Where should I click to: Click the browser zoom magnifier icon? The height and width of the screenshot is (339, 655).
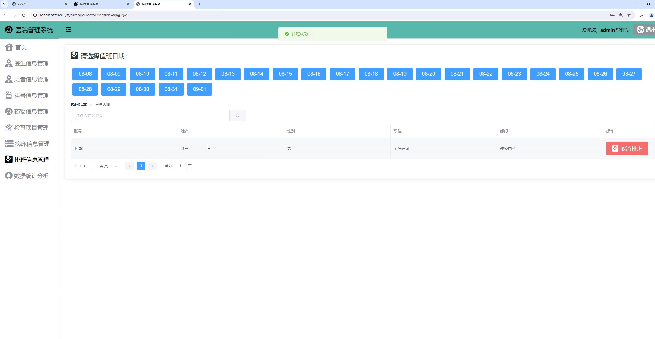(x=621, y=15)
